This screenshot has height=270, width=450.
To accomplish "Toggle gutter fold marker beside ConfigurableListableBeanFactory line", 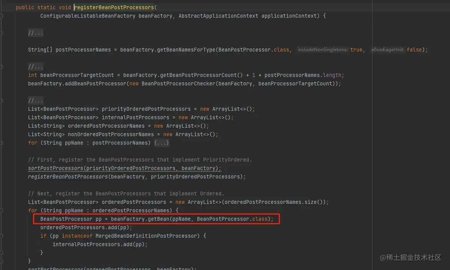I will [x=2, y=16].
